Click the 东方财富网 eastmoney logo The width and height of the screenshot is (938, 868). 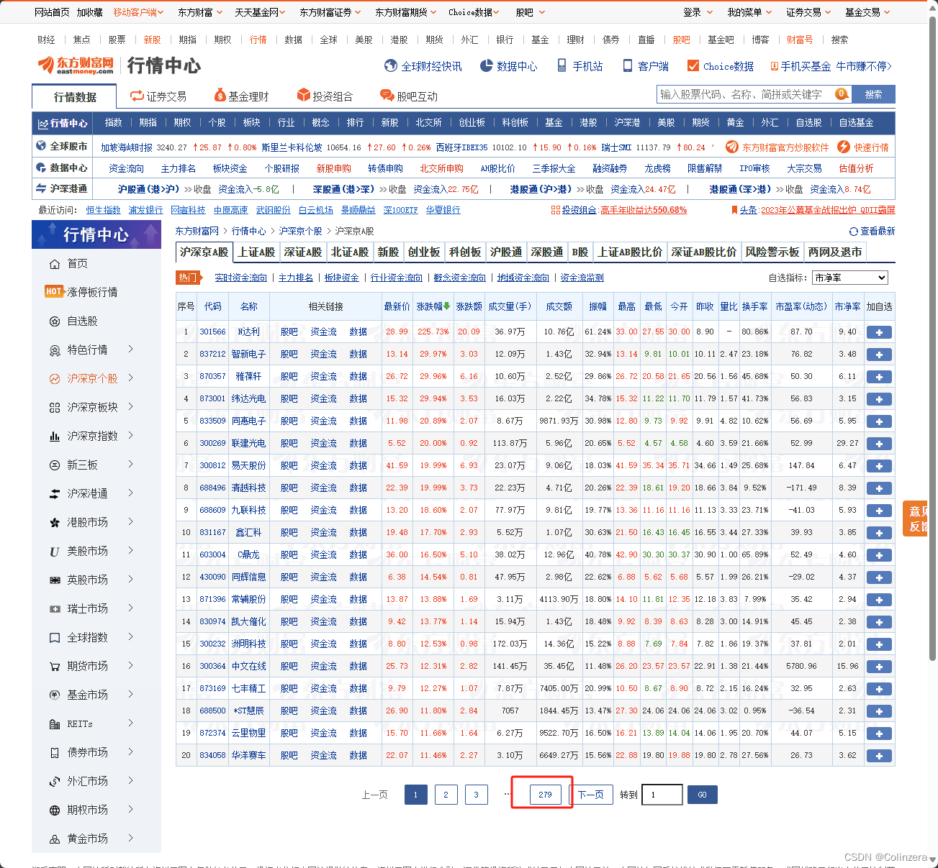76,65
